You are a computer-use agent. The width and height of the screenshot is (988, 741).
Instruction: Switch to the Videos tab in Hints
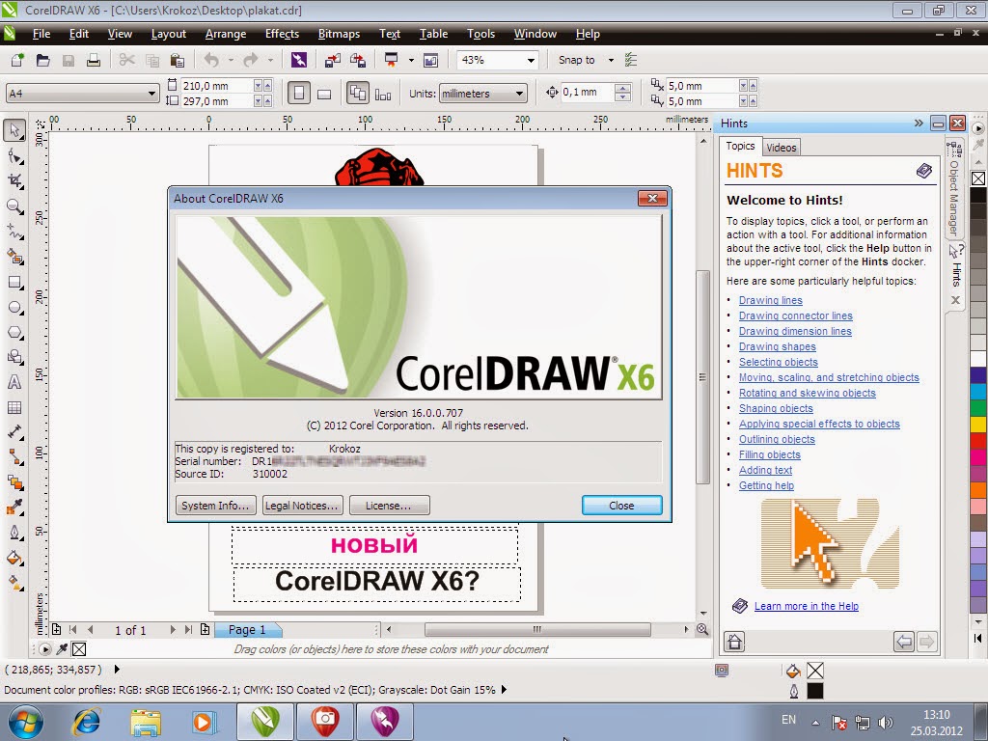[782, 148]
